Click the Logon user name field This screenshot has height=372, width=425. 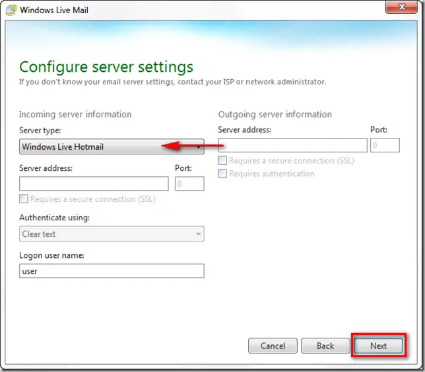(x=112, y=271)
